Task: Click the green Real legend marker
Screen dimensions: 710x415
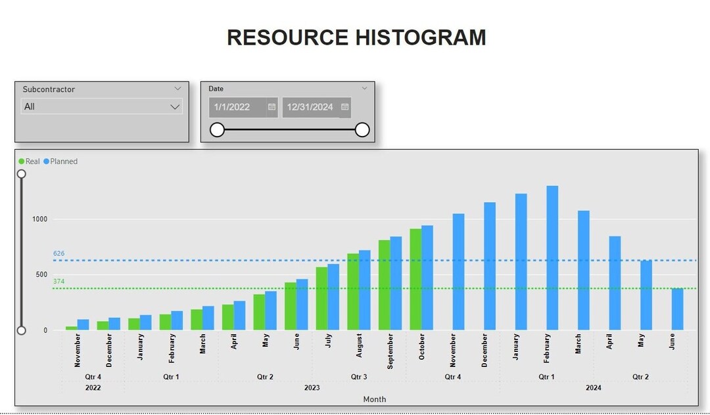Action: pyautogui.click(x=21, y=161)
